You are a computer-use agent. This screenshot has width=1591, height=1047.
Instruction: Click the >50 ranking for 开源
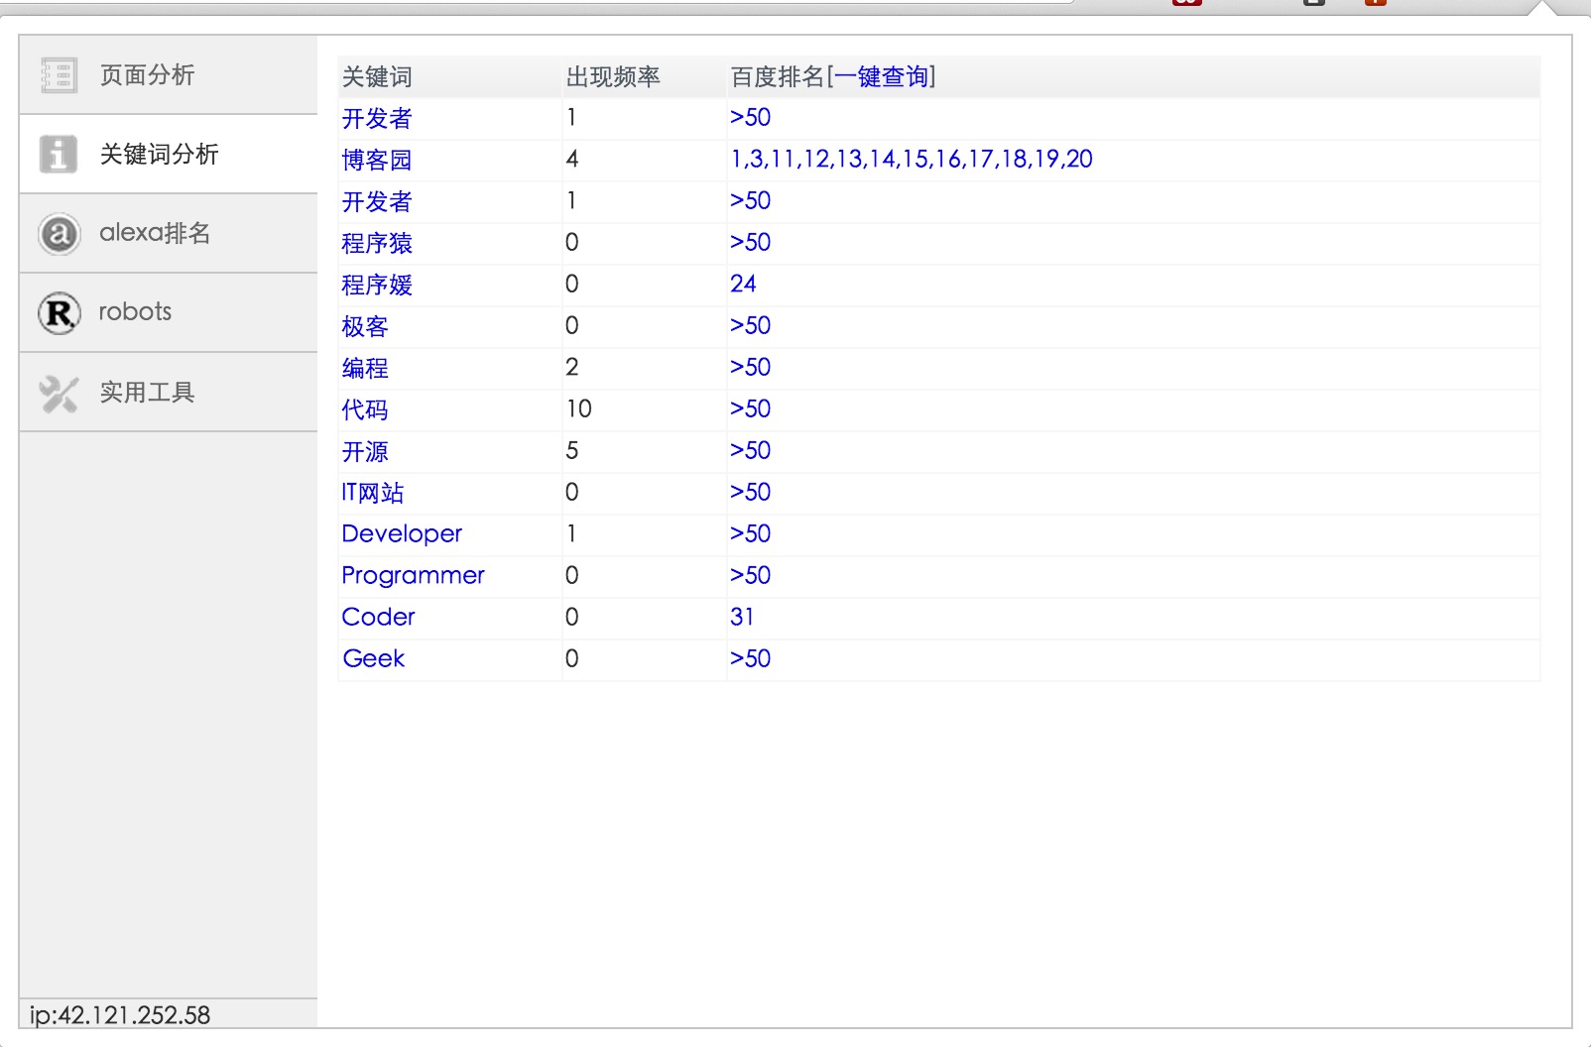[751, 450]
